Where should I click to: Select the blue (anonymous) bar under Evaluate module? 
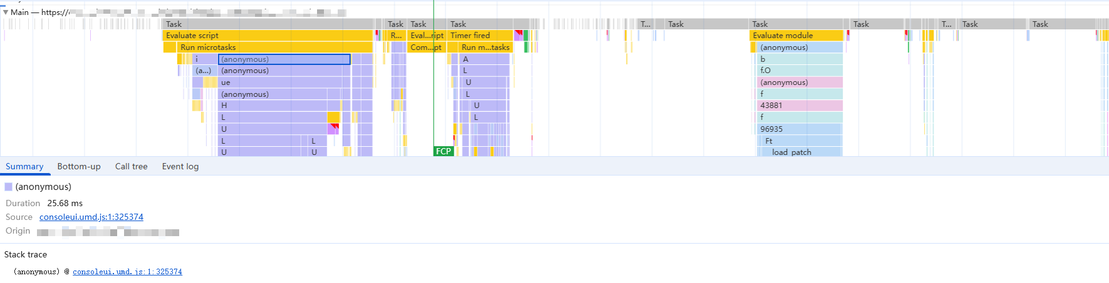click(x=800, y=47)
